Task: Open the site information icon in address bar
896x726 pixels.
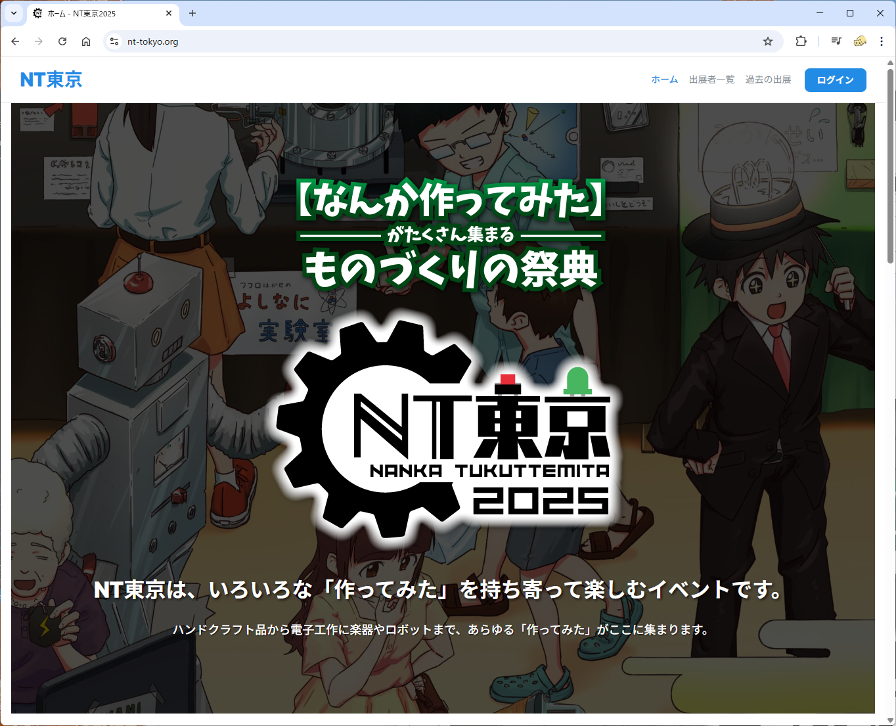Action: click(114, 41)
